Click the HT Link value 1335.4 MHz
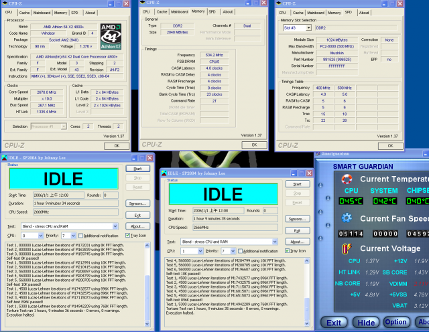Image resolution: width=429 pixels, height=332 pixels. [46, 112]
